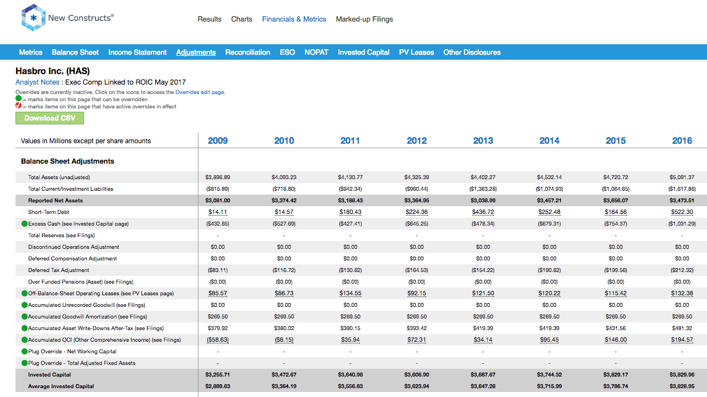The height and width of the screenshot is (397, 707).
Task: Click 2016 Accumulated OCI value $194.57
Action: [682, 340]
